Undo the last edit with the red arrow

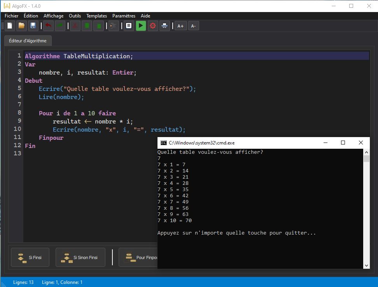48,26
